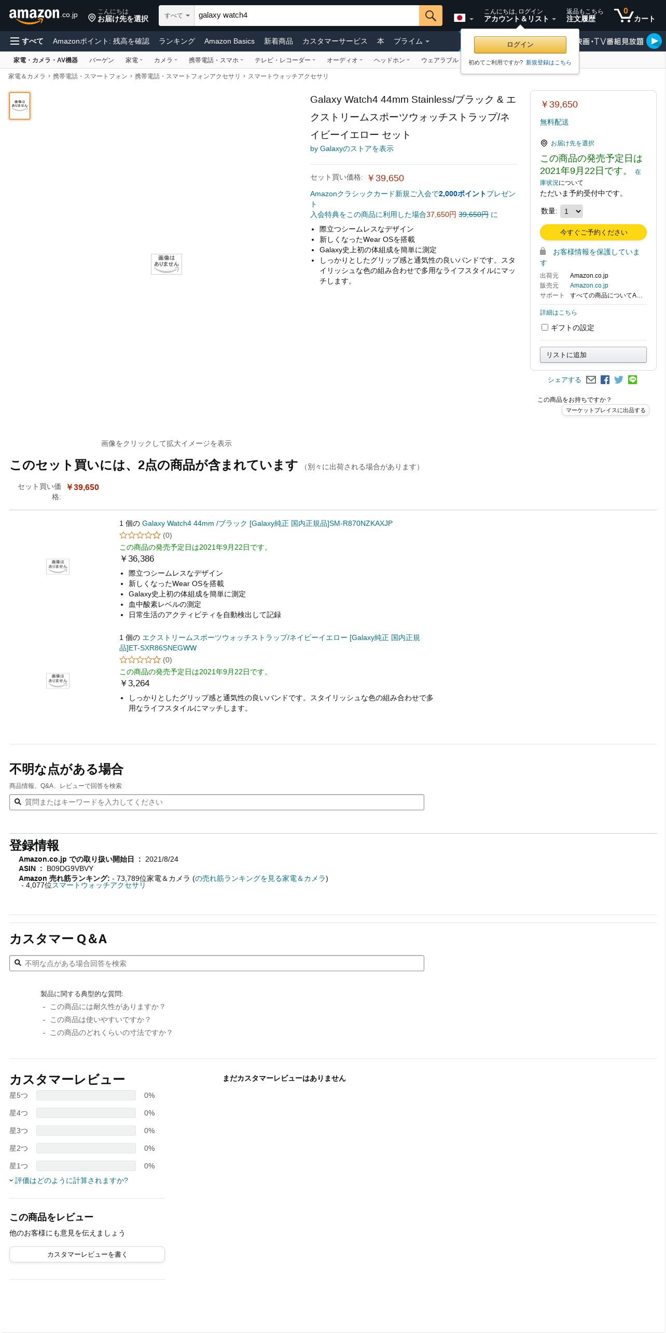Image resolution: width=666 pixels, height=1333 pixels.
Task: Open Amazonポイント: 残高を確認 menu item
Action: coord(101,41)
